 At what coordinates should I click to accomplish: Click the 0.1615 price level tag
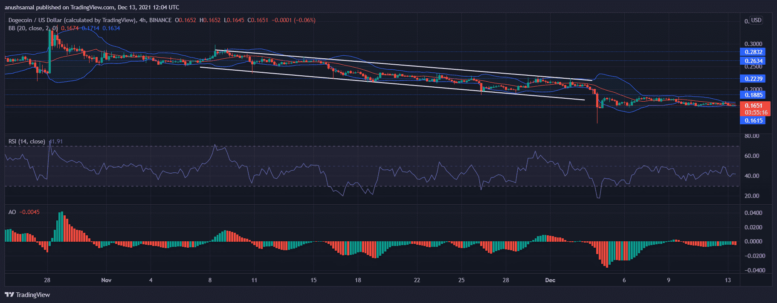pos(753,120)
